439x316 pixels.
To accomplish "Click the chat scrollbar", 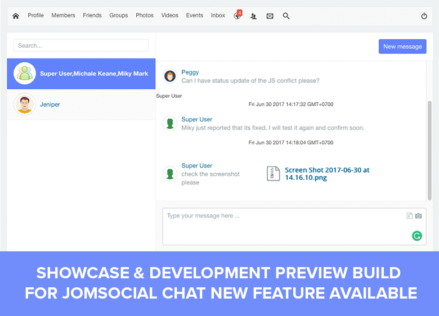I will coord(429,151).
